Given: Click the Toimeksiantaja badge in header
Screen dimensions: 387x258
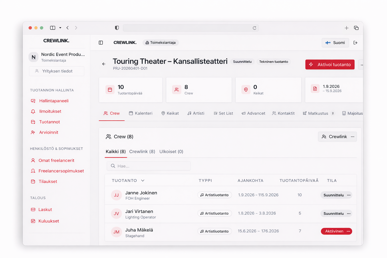Looking at the screenshot, I should (160, 43).
